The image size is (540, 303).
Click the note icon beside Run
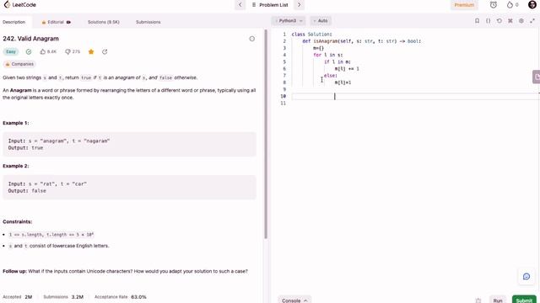[x=478, y=300]
